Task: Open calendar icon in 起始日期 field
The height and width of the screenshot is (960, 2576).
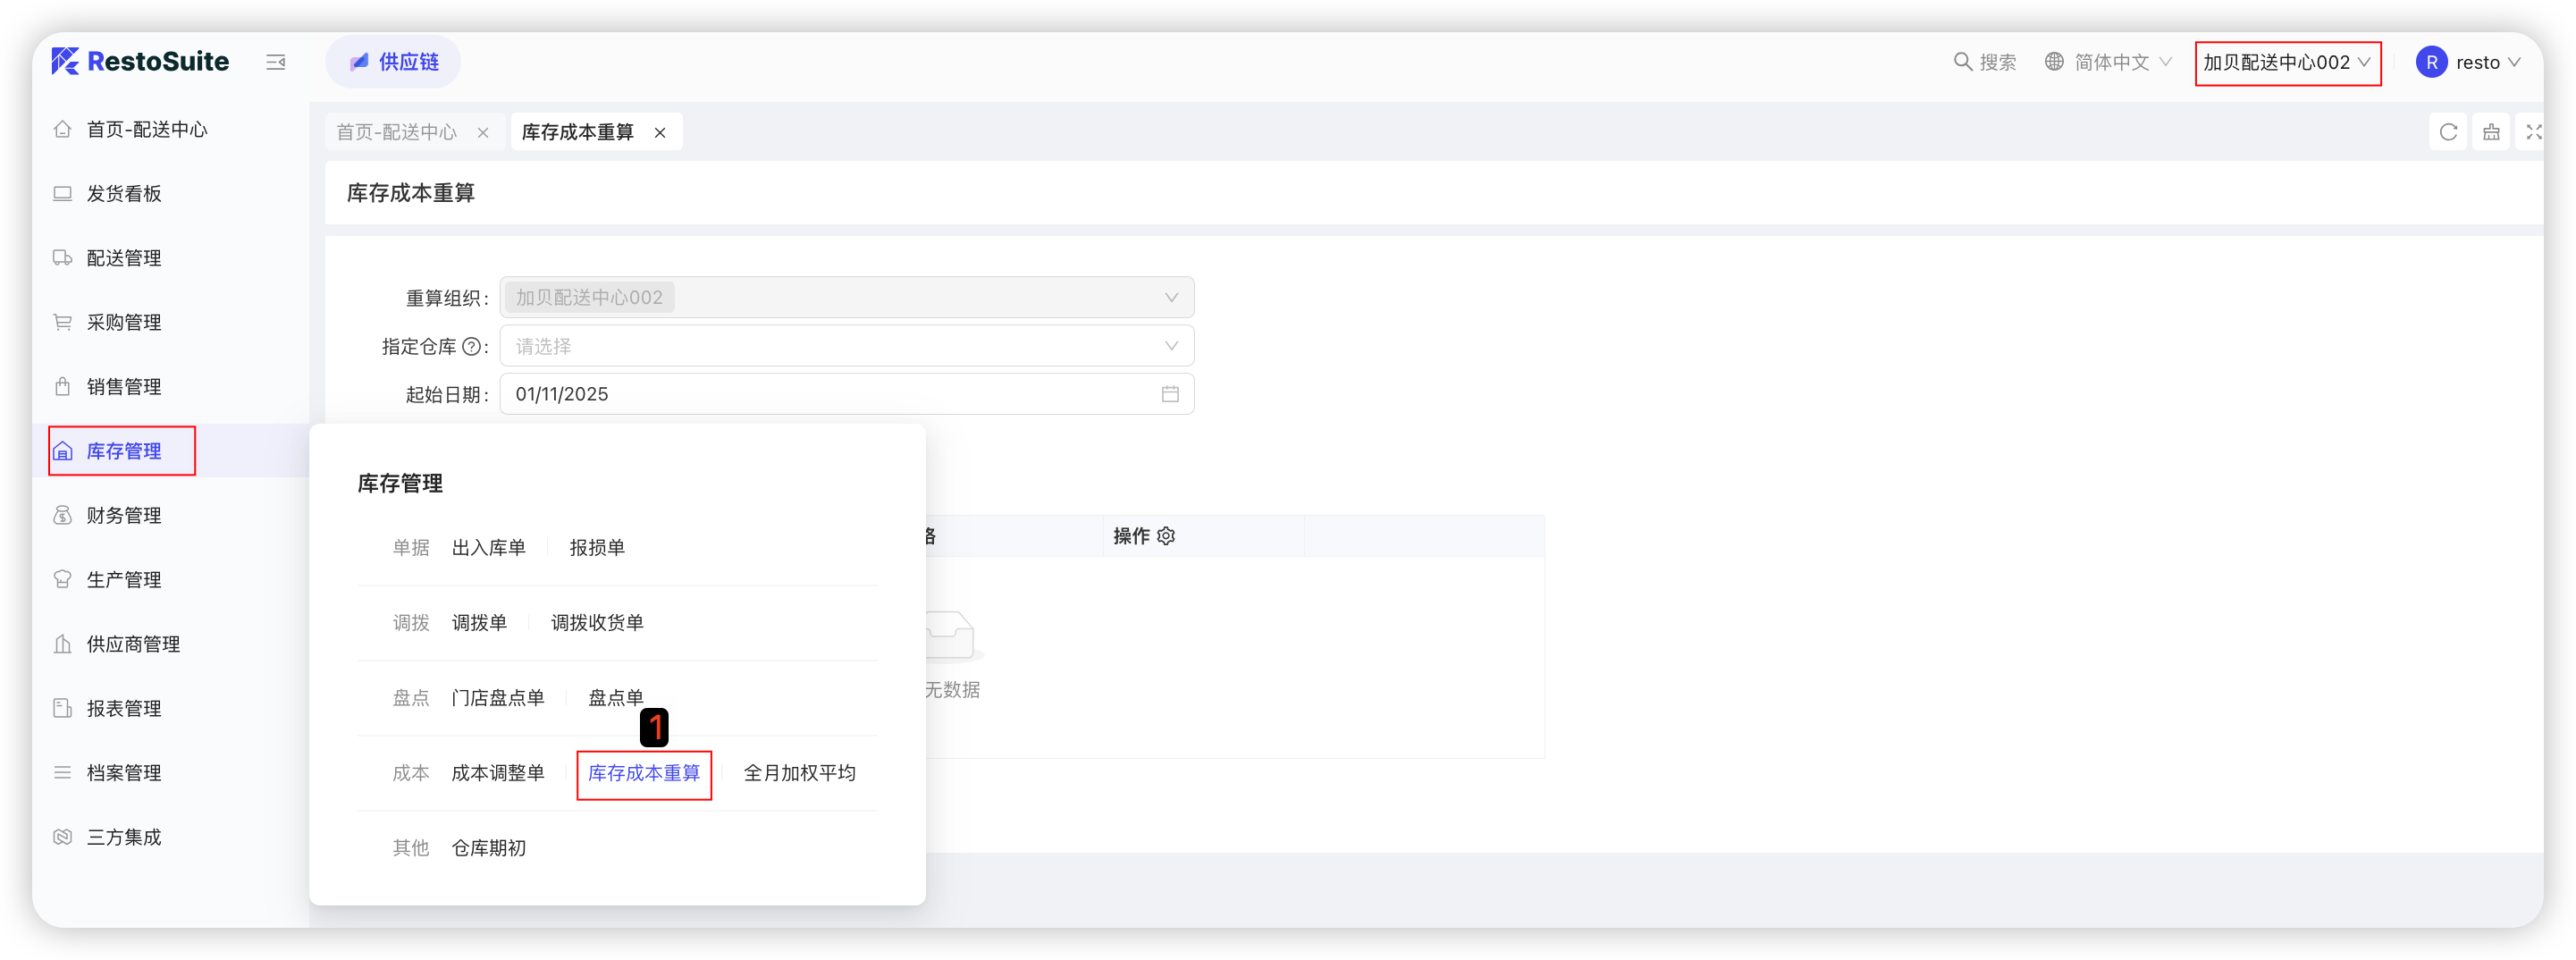Action: [x=1170, y=394]
